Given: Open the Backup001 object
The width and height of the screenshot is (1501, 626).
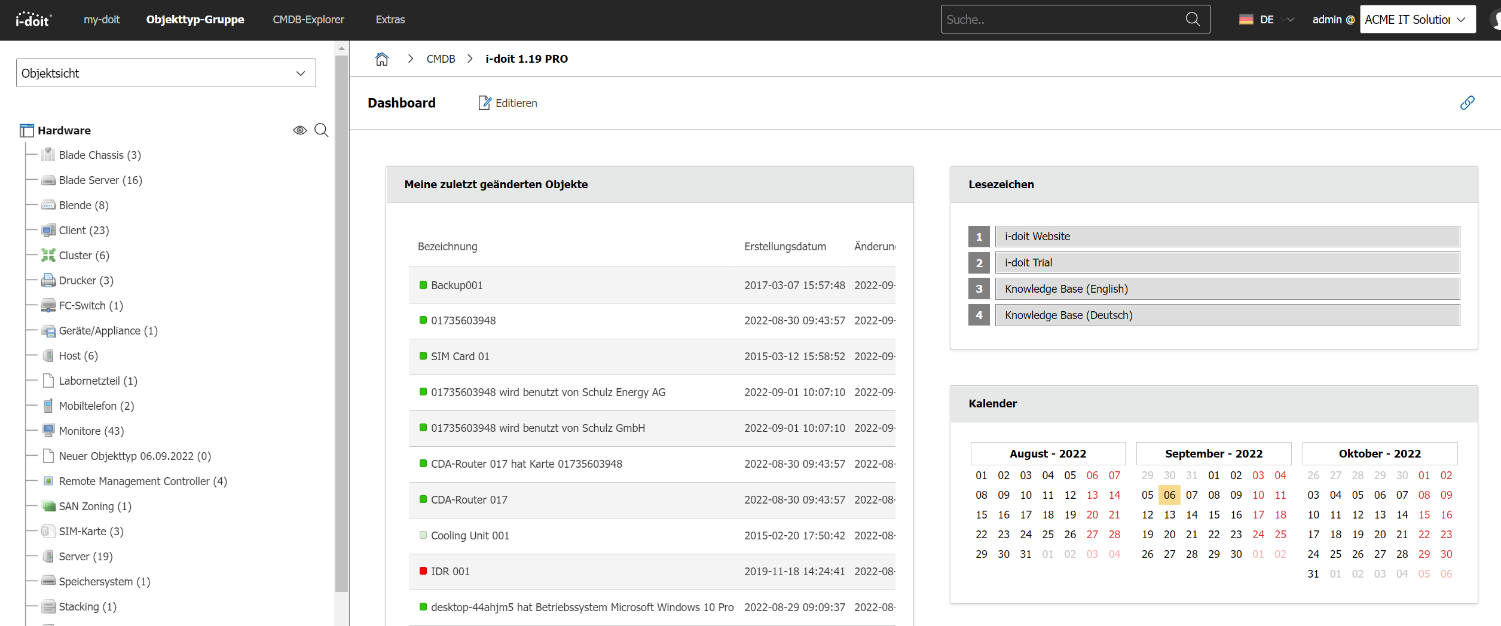Looking at the screenshot, I should coord(457,286).
